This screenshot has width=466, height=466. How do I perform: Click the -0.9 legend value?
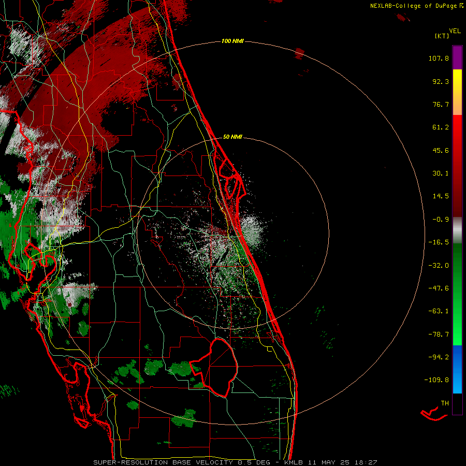441,220
